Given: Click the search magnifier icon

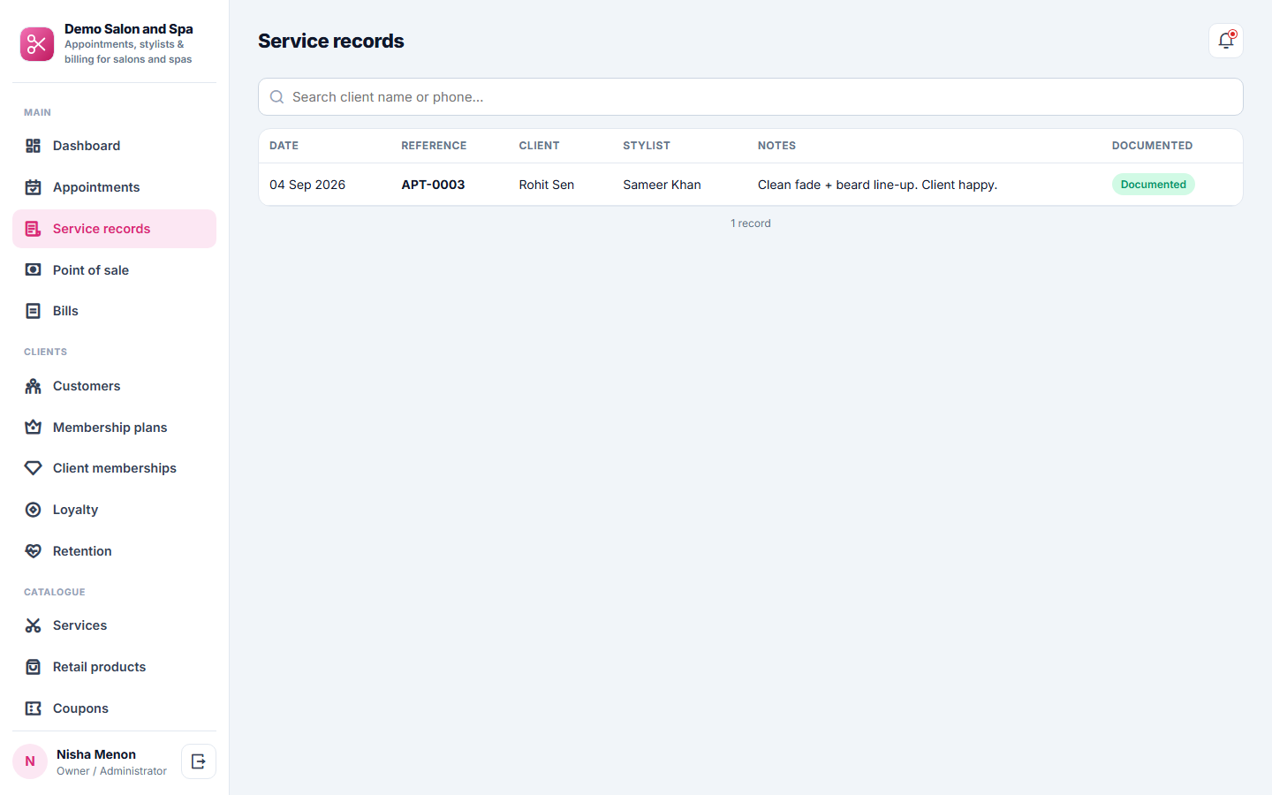Looking at the screenshot, I should (276, 97).
